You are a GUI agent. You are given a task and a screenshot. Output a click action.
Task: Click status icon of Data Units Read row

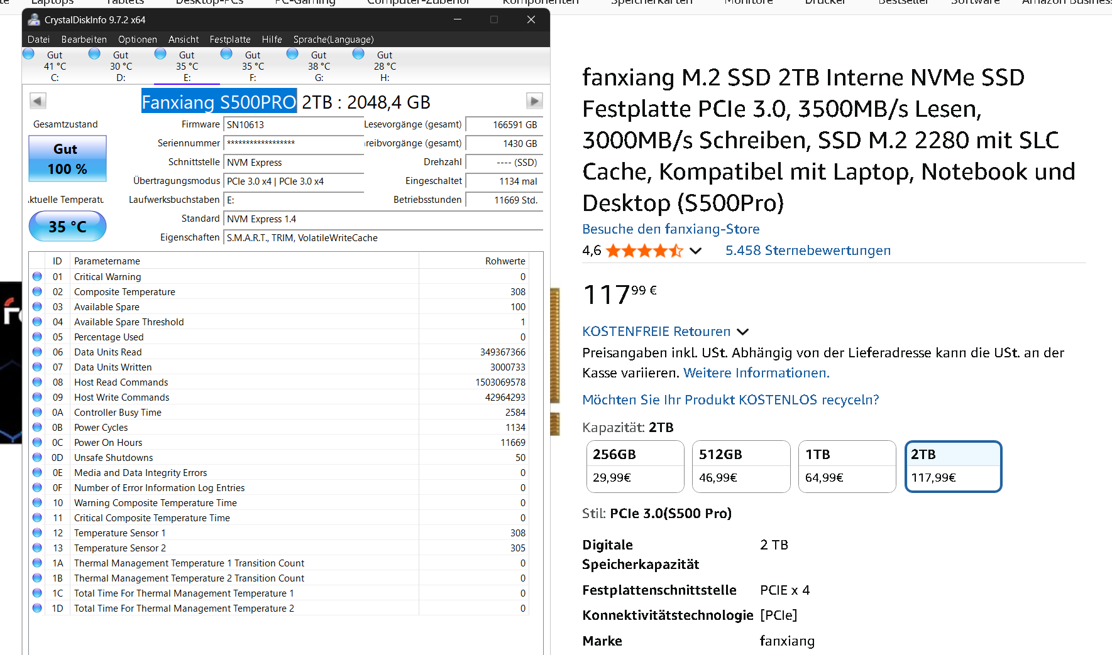[37, 352]
